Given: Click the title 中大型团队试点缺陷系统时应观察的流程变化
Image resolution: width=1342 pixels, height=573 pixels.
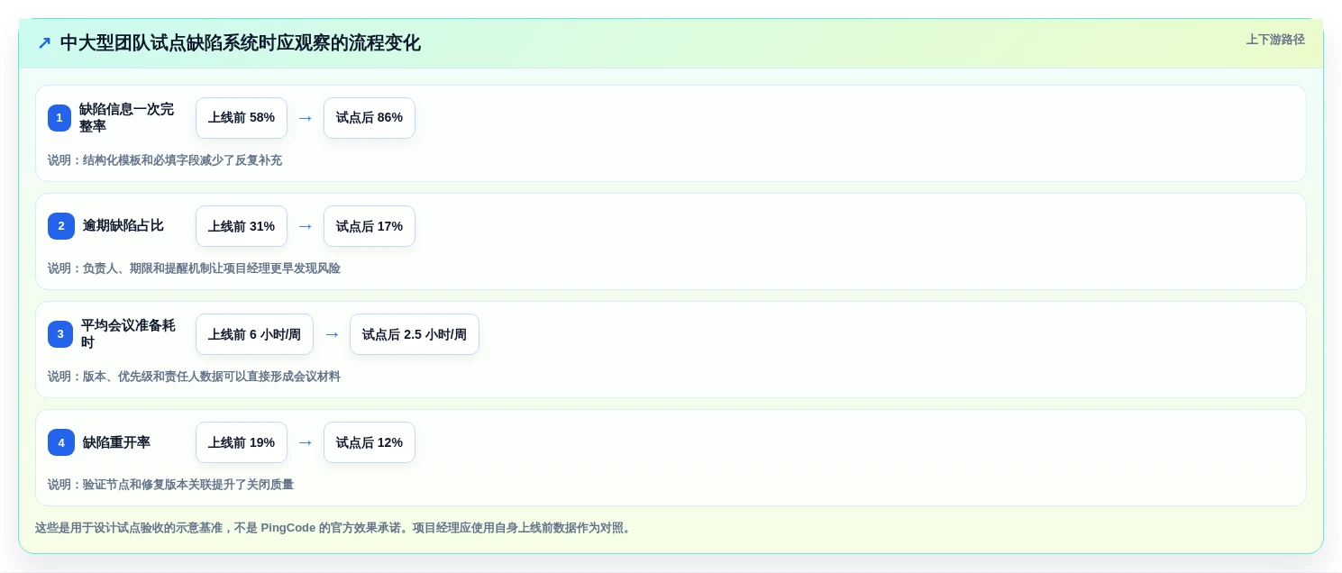Looking at the screenshot, I should (x=240, y=42).
